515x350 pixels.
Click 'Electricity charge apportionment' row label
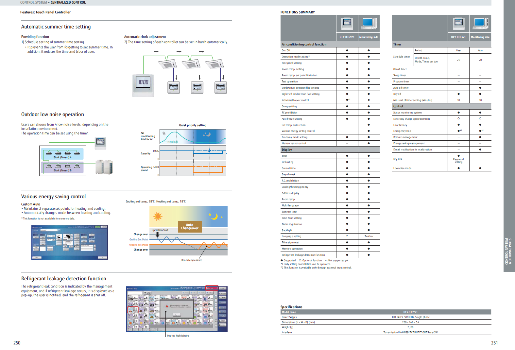point(411,119)
